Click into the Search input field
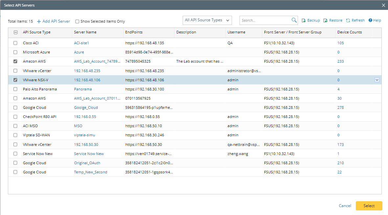Image resolution: width=388 pixels, height=215 pixels. (x=265, y=20)
